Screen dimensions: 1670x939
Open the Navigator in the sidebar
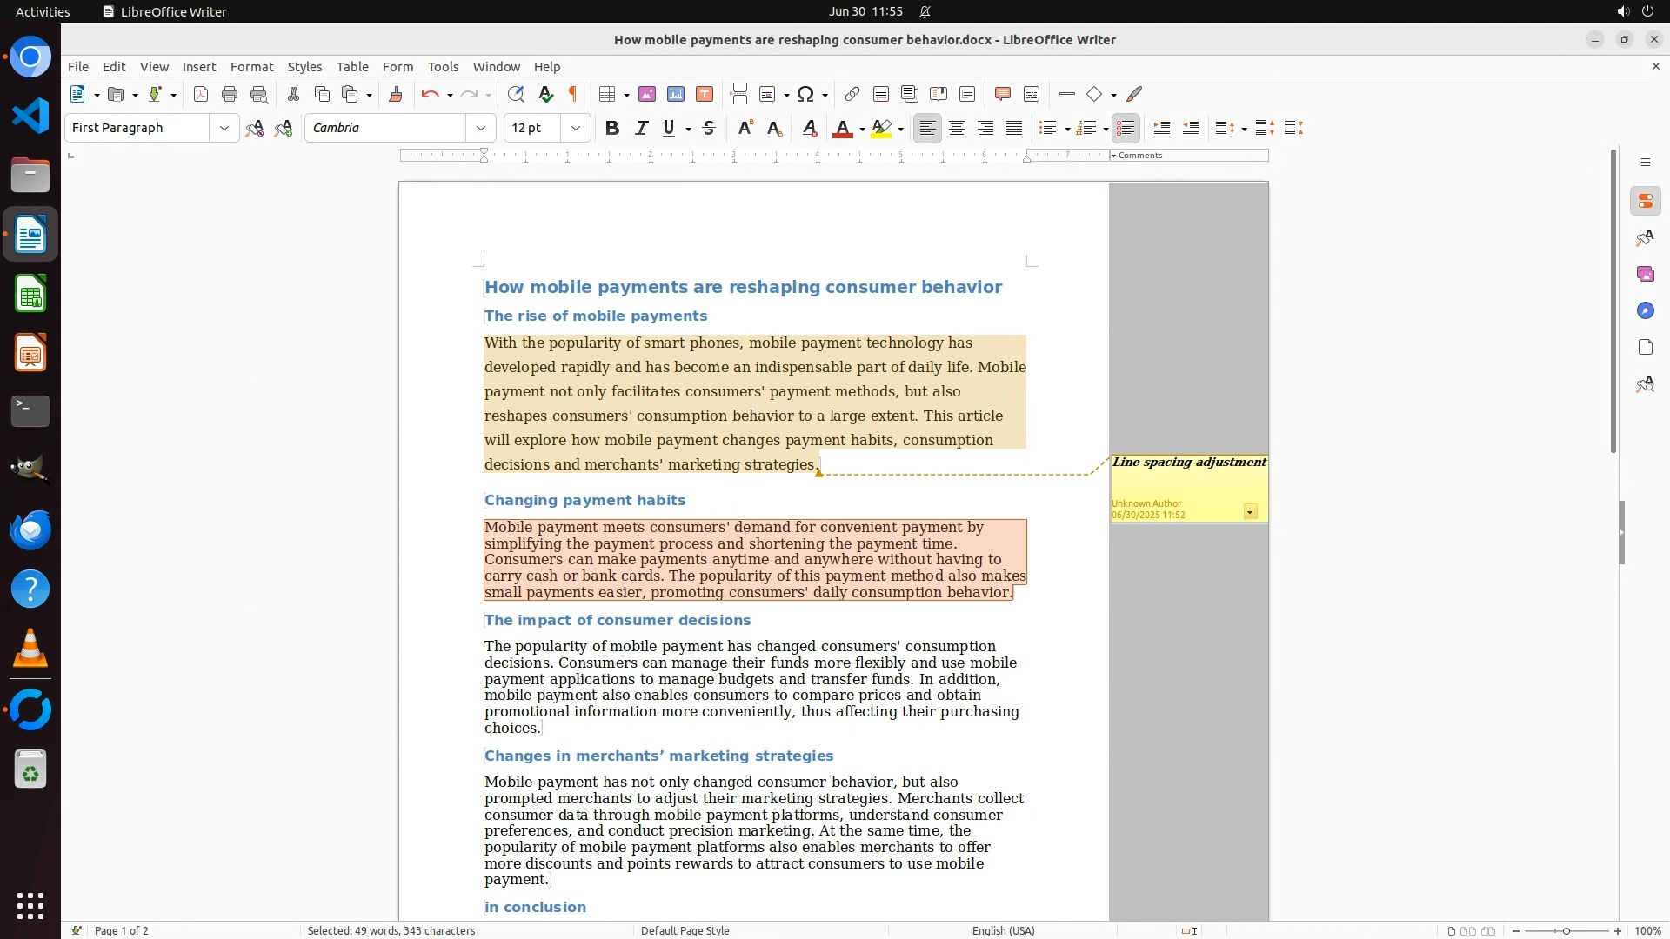pyautogui.click(x=1645, y=310)
